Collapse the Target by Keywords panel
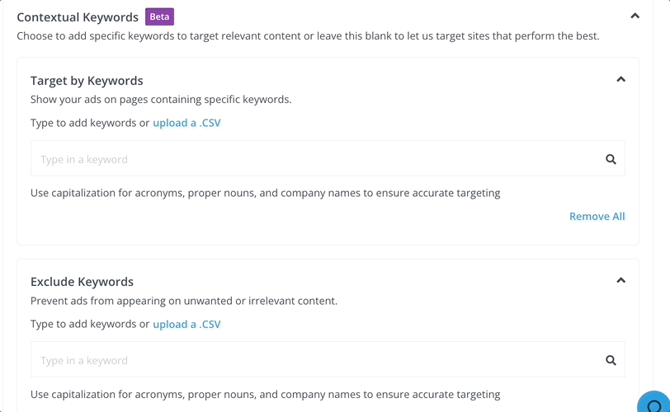Viewport: 670px width, 412px height. tap(621, 80)
